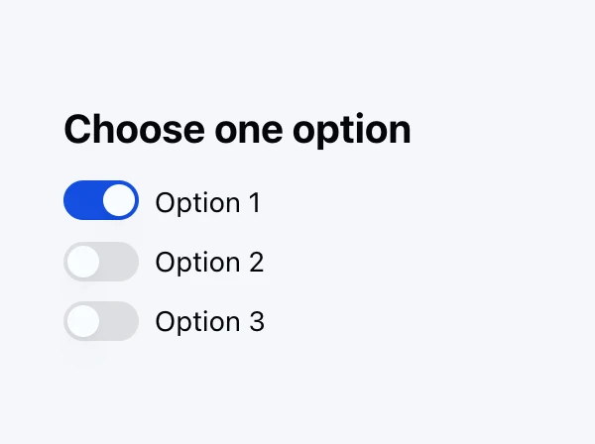Viewport: 595px width, 444px height.
Task: Click the white knob of Option 1 switch
Action: click(x=119, y=200)
